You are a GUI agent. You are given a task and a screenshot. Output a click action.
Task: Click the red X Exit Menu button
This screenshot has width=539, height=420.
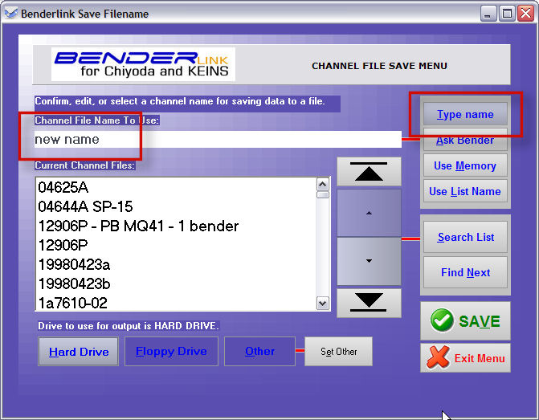(465, 358)
